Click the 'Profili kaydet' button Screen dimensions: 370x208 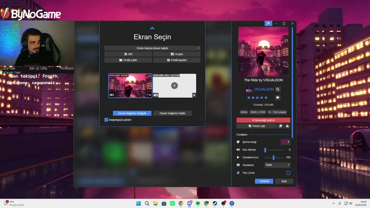(177, 60)
